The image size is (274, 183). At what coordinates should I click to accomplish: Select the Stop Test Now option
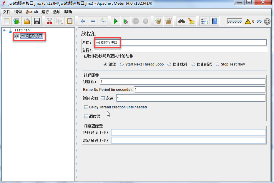click(217, 64)
